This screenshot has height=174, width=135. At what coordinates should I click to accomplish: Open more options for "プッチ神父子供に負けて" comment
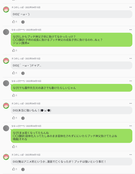pyautogui.click(x=131, y=30)
